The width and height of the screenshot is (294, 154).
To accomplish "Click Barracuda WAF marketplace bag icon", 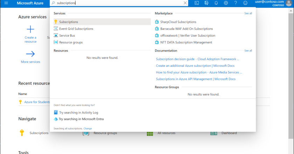I will tap(157, 28).
